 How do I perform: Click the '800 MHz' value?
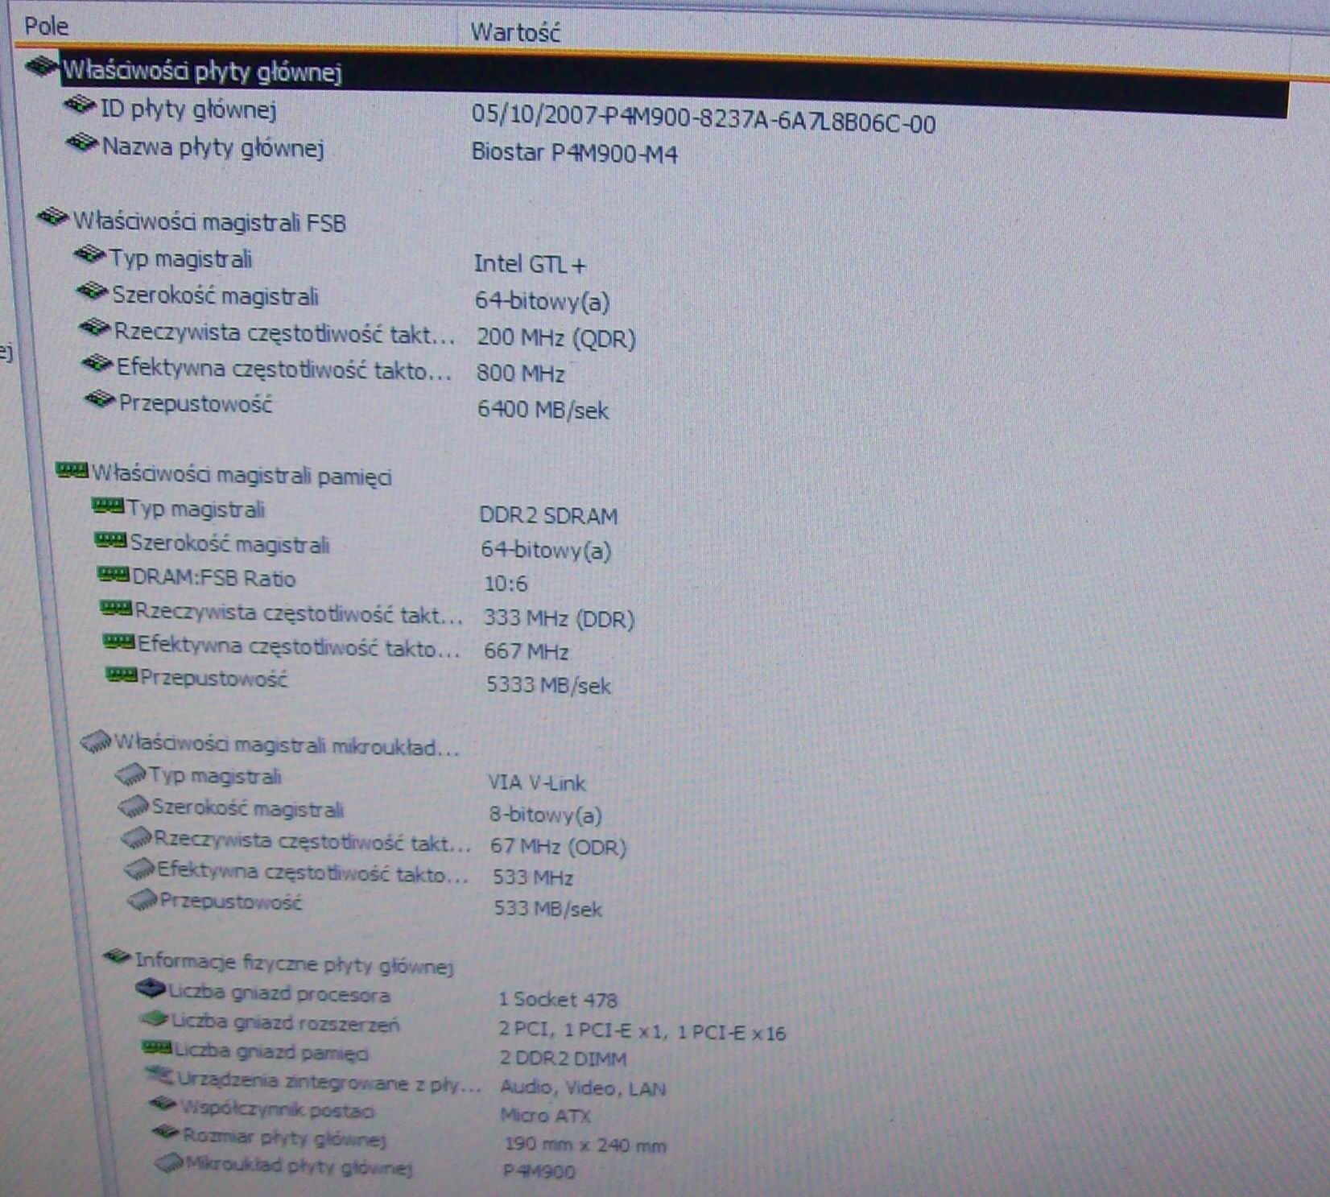(x=521, y=374)
